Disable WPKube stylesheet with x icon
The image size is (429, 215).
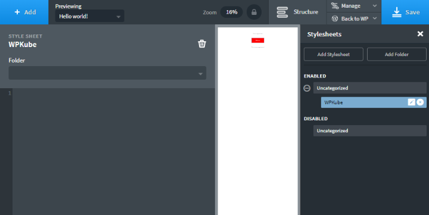pos(420,102)
